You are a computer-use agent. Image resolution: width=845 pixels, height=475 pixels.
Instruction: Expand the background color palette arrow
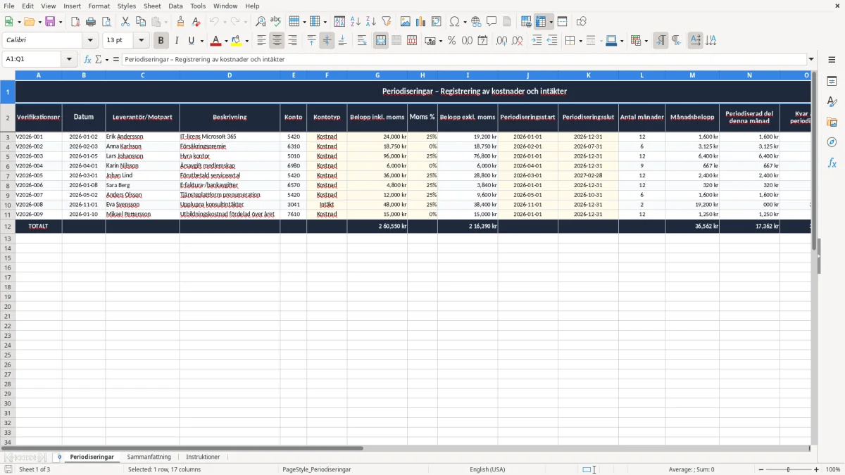click(246, 41)
